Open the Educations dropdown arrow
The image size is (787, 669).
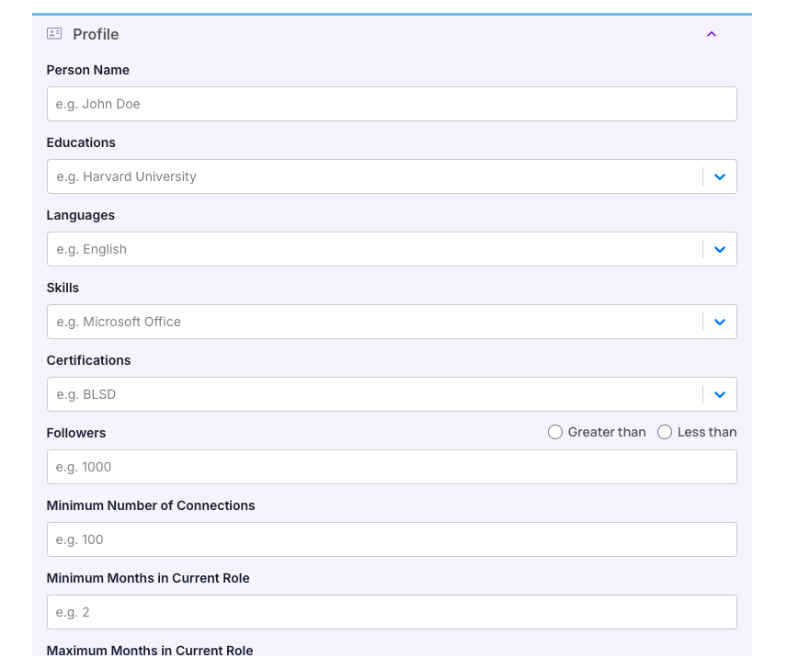(720, 176)
